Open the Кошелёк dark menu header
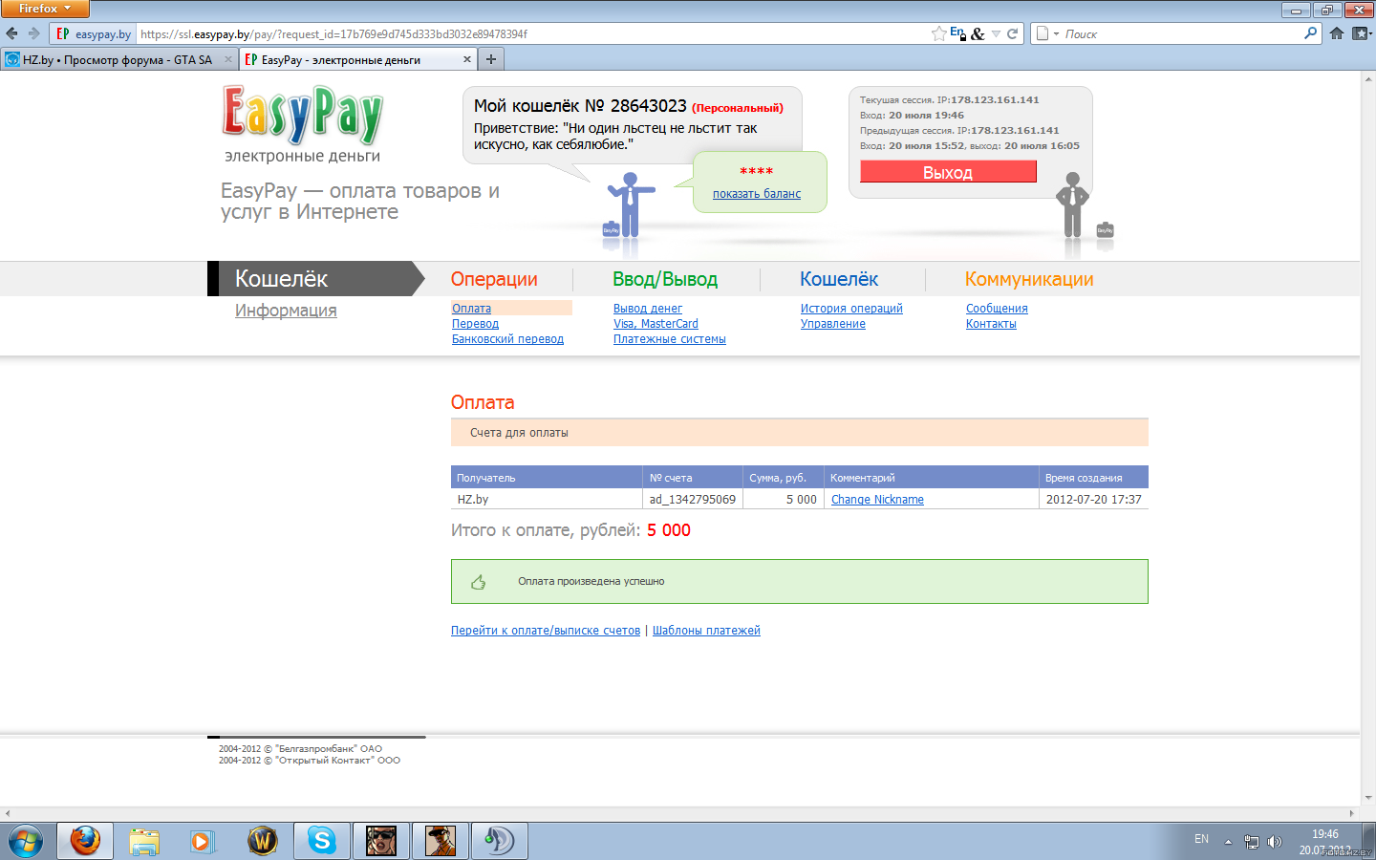The image size is (1376, 860). [x=315, y=278]
